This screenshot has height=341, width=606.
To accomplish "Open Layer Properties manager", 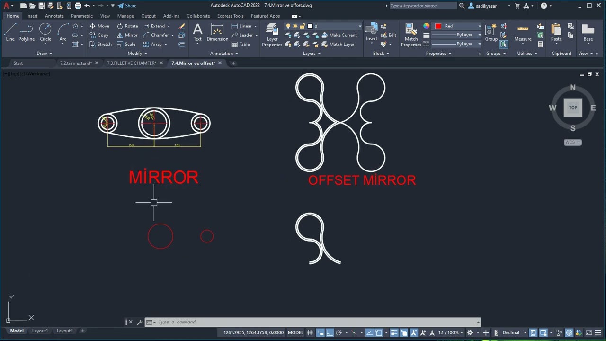I will [x=272, y=35].
